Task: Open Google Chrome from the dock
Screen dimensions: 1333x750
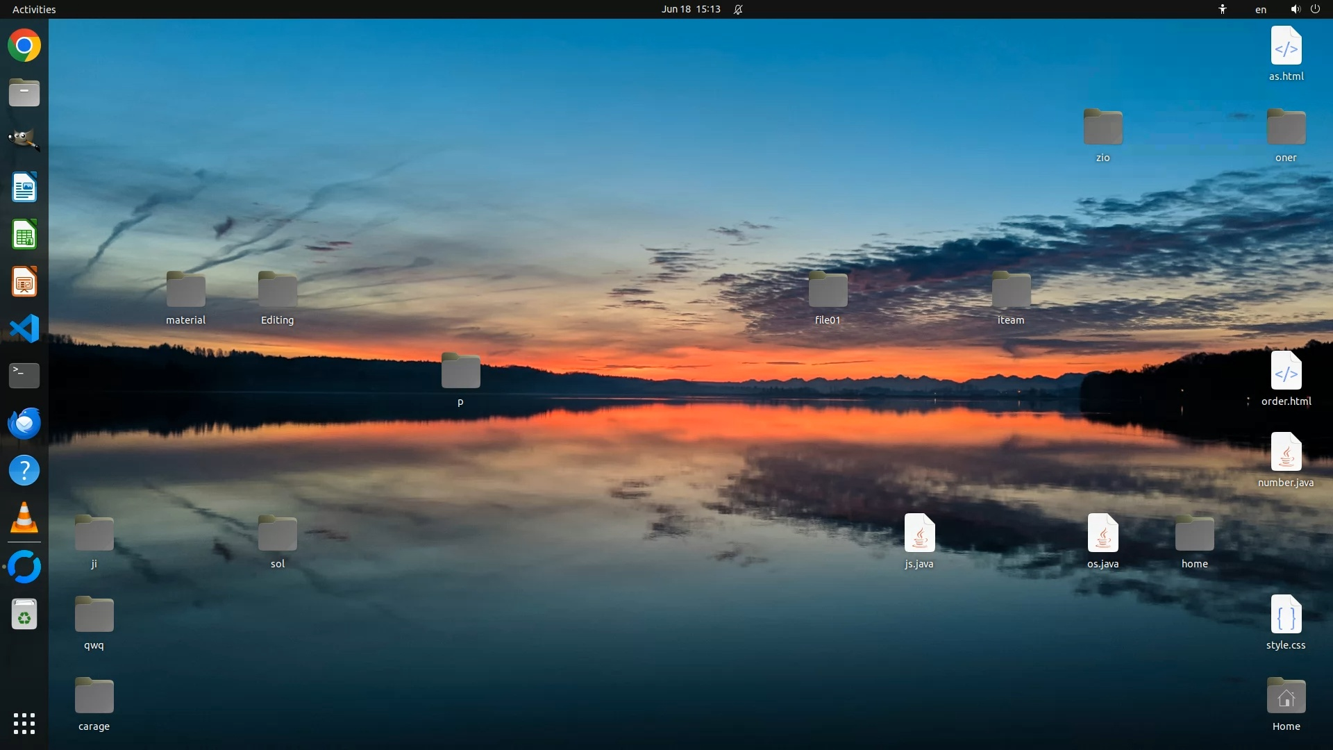Action: coord(24,46)
